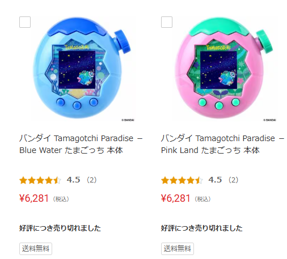Check the Pink Land Tamagotchi compare checkbox
This screenshot has width=287, height=259.
167,22
